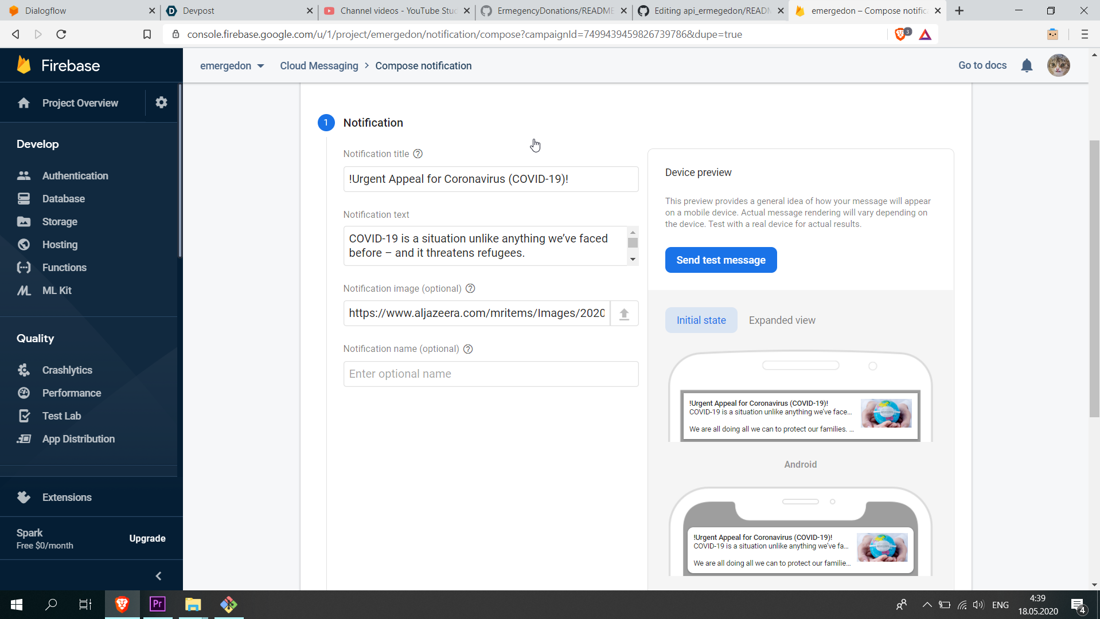
Task: Click the optional Notification name field
Action: coord(491,374)
